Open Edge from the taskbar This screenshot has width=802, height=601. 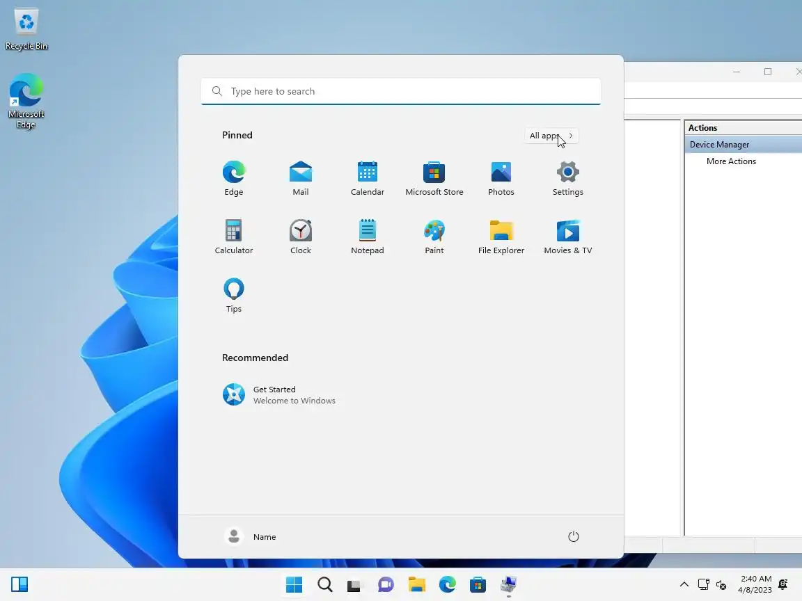click(447, 584)
